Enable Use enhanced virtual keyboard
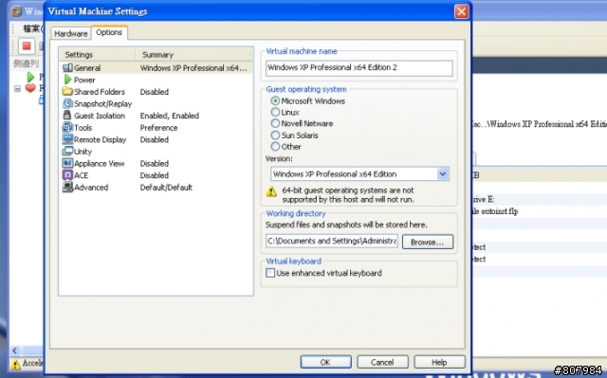 270,273
